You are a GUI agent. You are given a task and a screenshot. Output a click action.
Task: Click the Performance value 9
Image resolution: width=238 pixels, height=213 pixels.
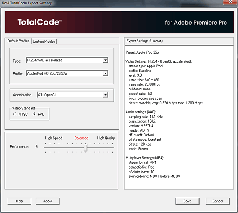(36, 146)
